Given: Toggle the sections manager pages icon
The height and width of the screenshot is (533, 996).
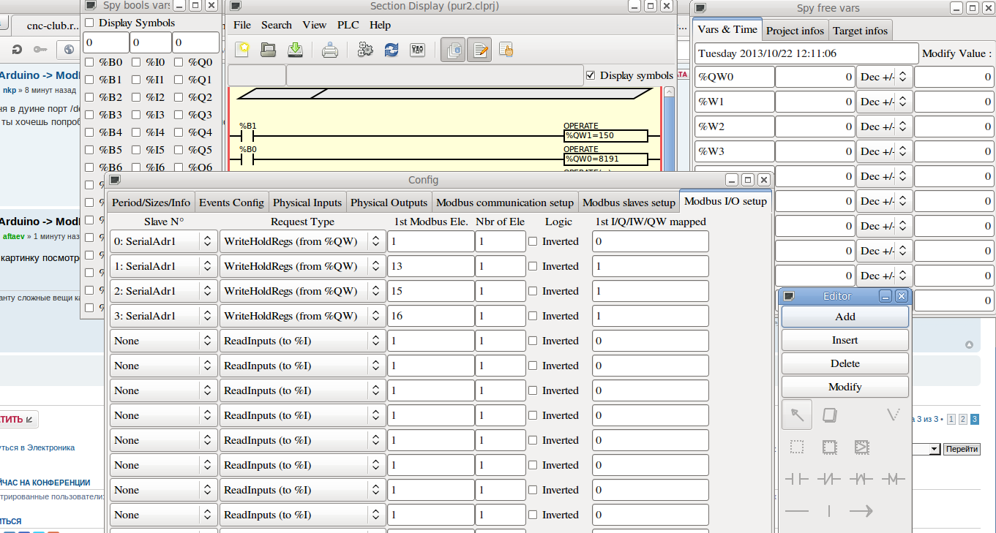Looking at the screenshot, I should coord(453,50).
